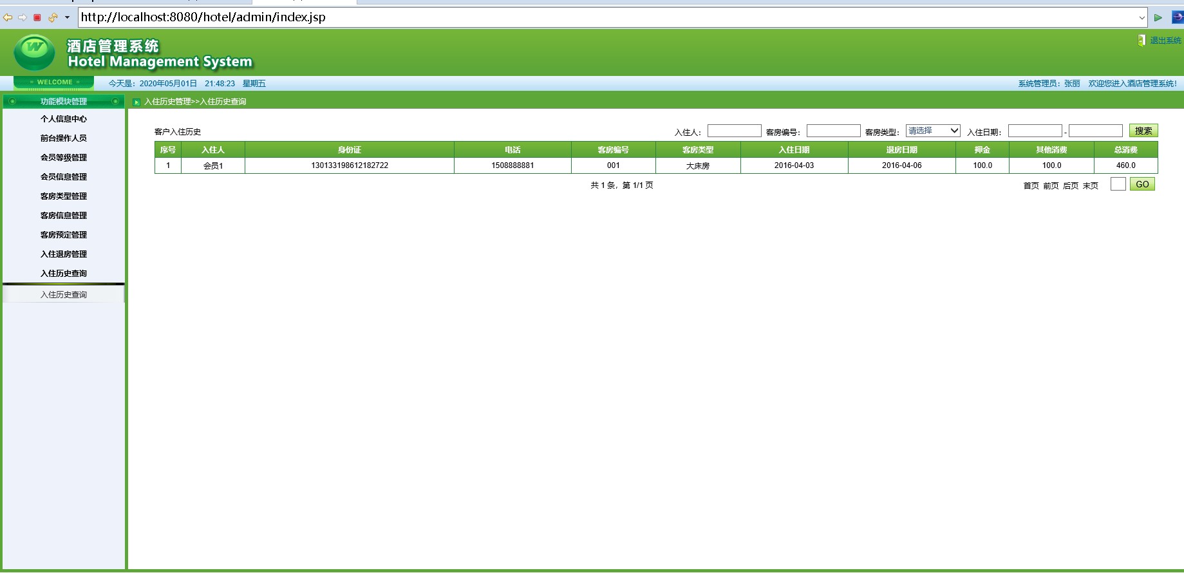Open the 入住历史查询 sub-item in the grey sidebar row
Image resolution: width=1184 pixels, height=573 pixels.
click(64, 295)
